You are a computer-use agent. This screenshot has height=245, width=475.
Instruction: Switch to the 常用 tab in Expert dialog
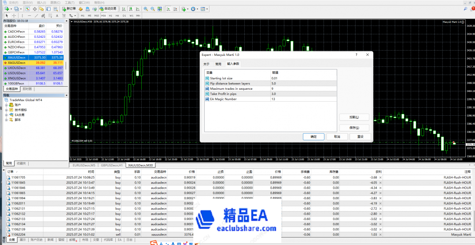tap(218, 64)
